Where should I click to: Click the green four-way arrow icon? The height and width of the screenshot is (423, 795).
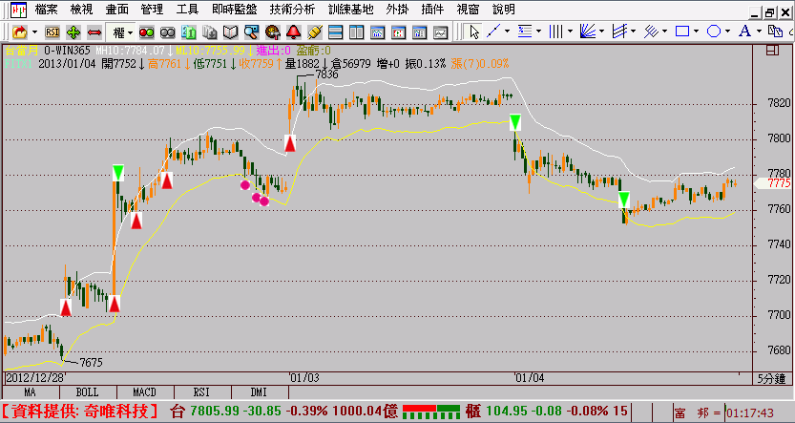tap(73, 32)
